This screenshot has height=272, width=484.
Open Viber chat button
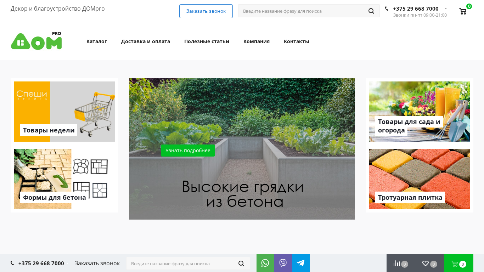point(283,263)
